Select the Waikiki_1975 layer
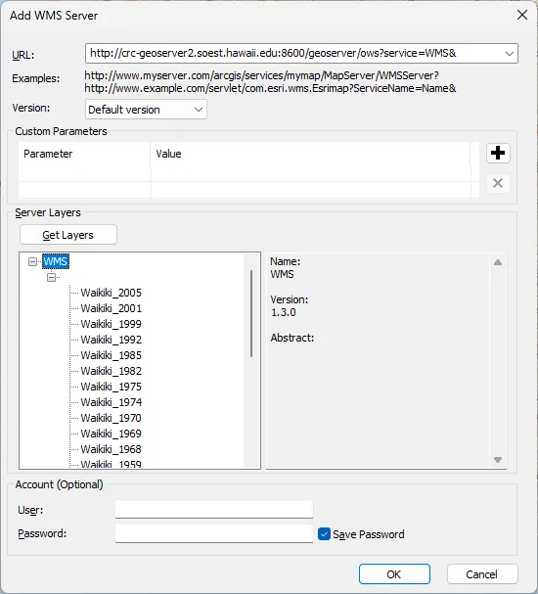538x594 pixels. [x=111, y=387]
